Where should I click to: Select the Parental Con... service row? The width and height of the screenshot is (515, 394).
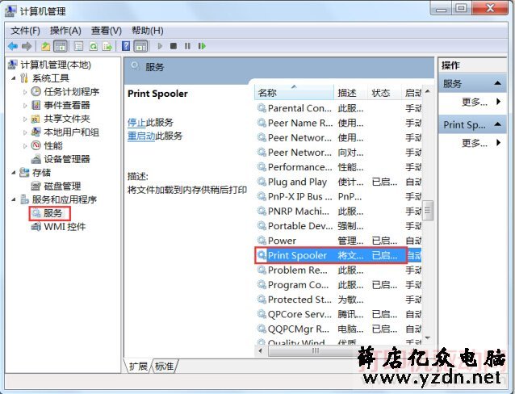tap(338, 108)
